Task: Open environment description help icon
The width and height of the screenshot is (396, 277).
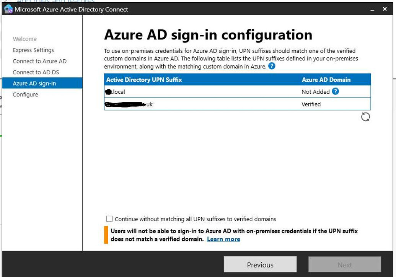Action: [271, 66]
